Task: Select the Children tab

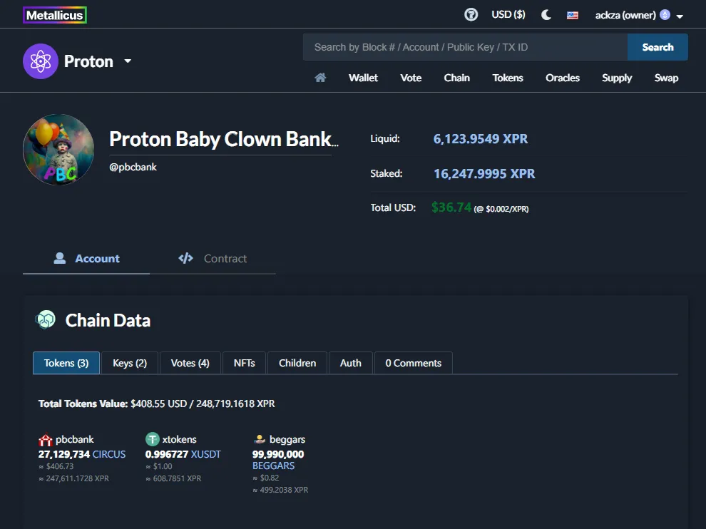Action: [x=297, y=363]
